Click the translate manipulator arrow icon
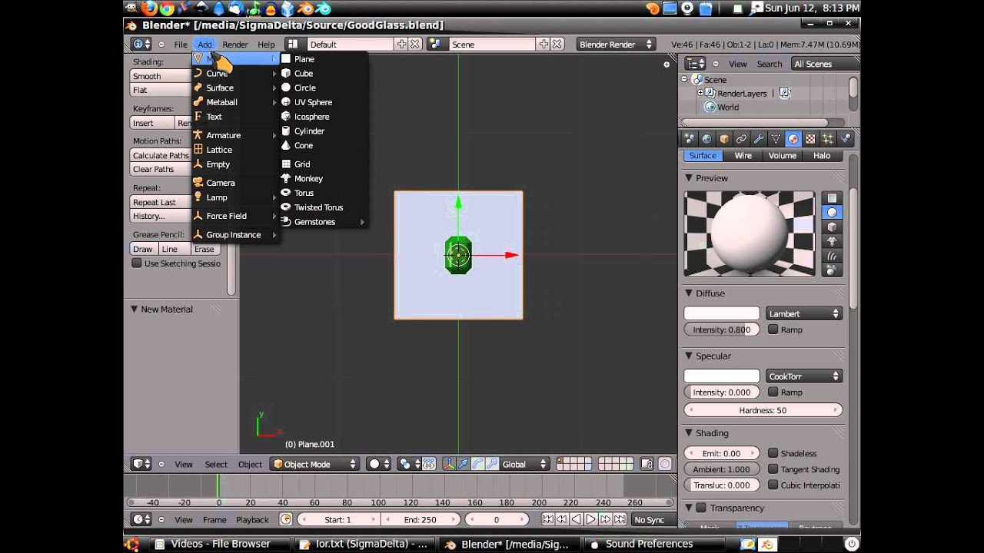 coord(464,464)
